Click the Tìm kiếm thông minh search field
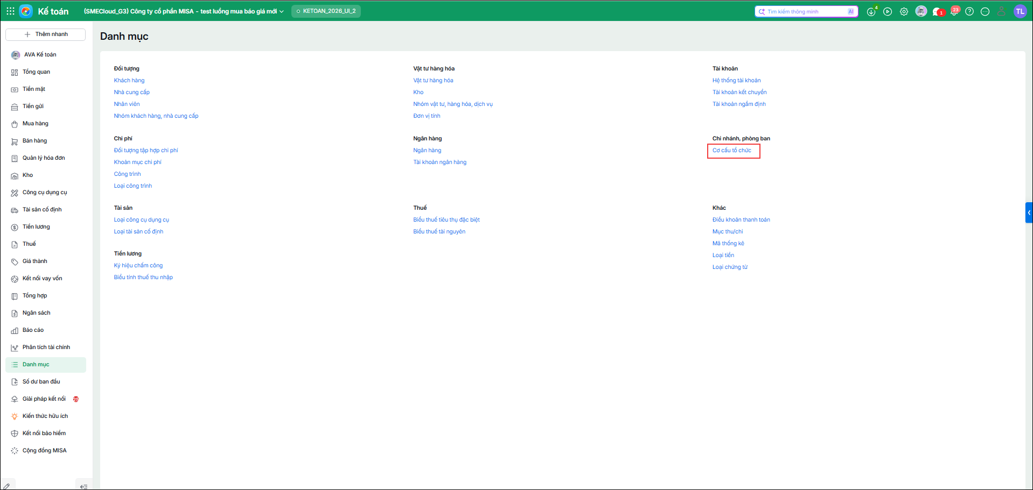This screenshot has width=1033, height=490. [x=806, y=11]
